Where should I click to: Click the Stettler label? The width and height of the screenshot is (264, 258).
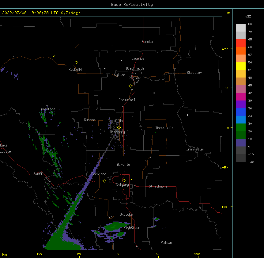coord(194,73)
